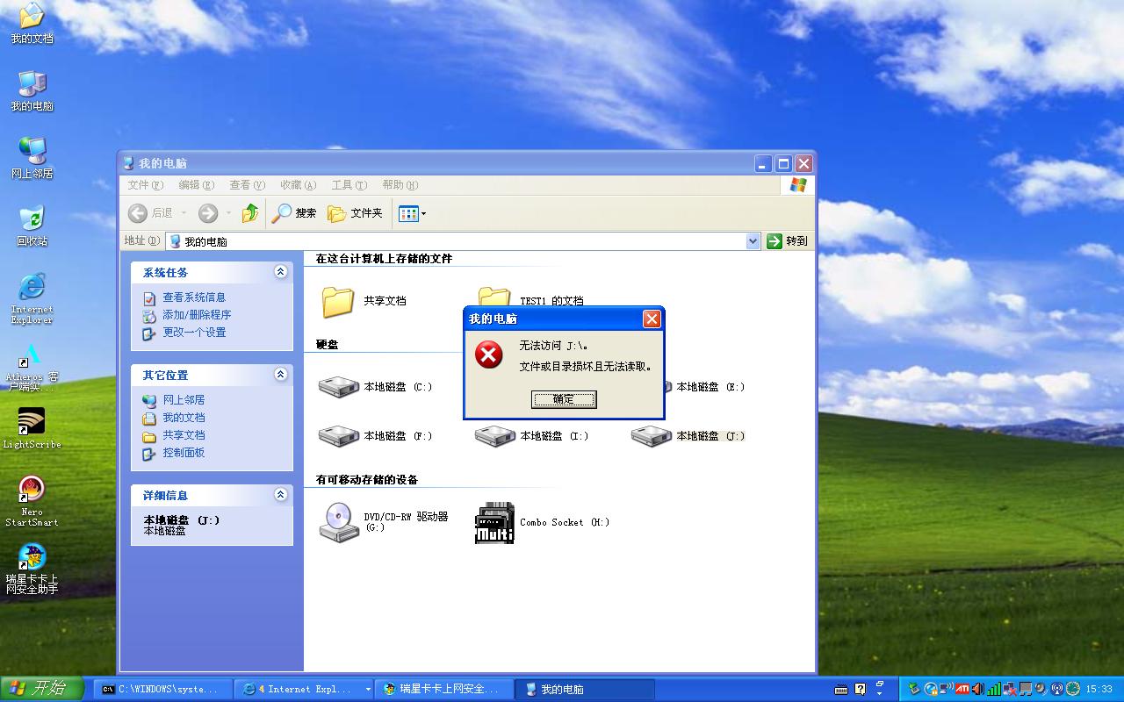Viewport: 1124px width, 702px height.
Task: Open the 编辑(E) menu
Action: 196,185
